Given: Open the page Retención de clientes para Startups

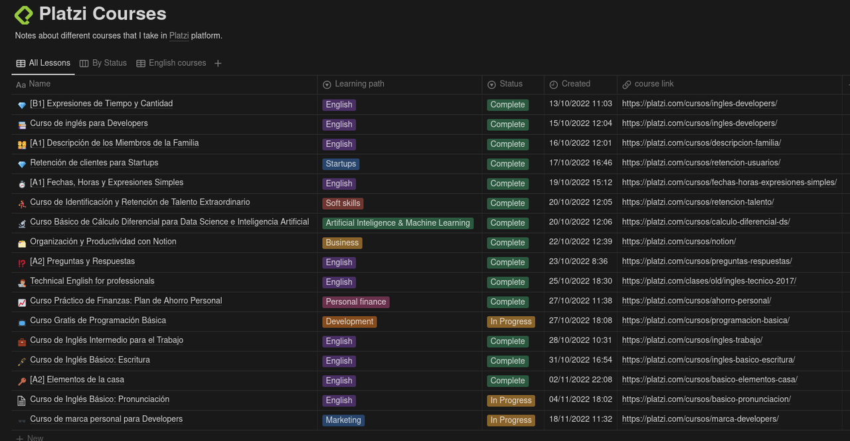Looking at the screenshot, I should (94, 163).
